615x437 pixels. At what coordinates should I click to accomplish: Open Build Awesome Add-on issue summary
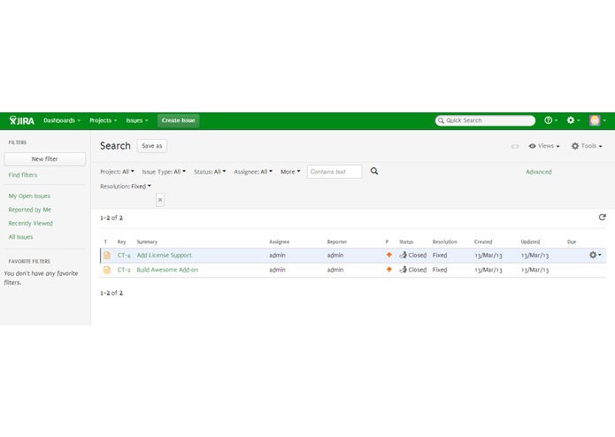[167, 270]
